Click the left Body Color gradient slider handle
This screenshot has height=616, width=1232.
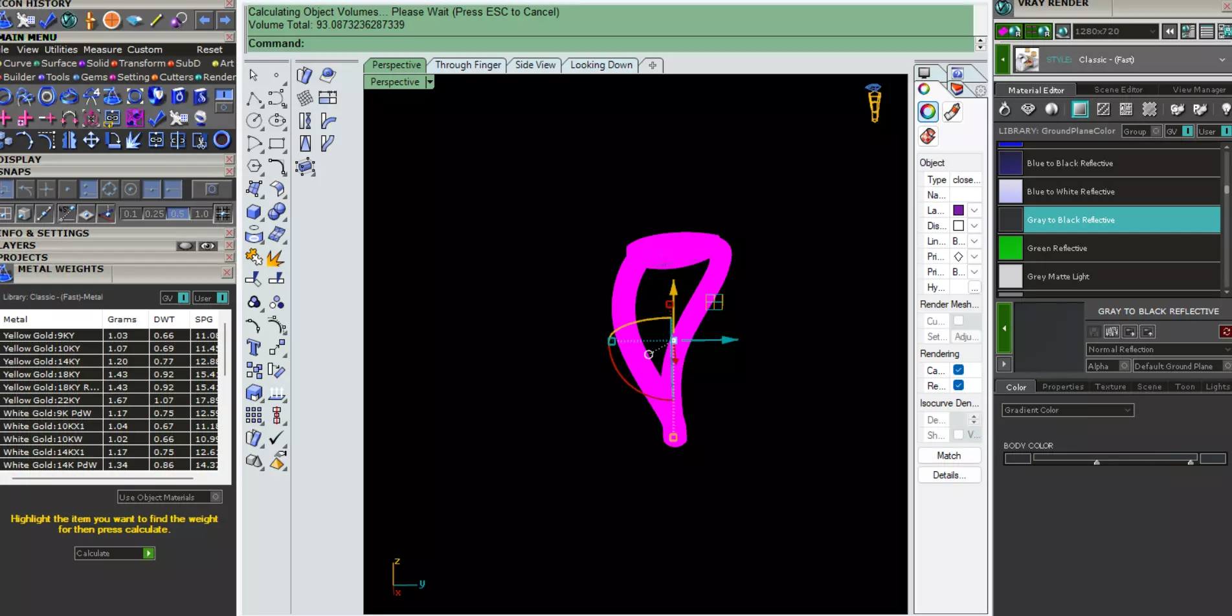(1097, 463)
